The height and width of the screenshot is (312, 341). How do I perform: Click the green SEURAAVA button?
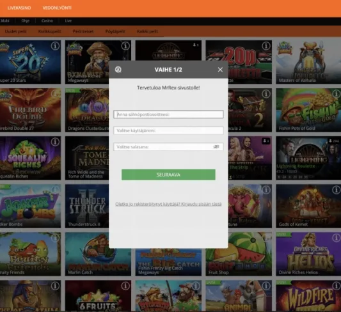168,175
